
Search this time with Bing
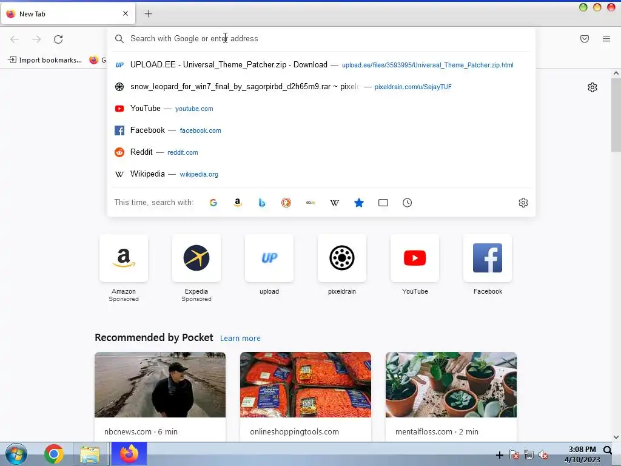point(262,203)
